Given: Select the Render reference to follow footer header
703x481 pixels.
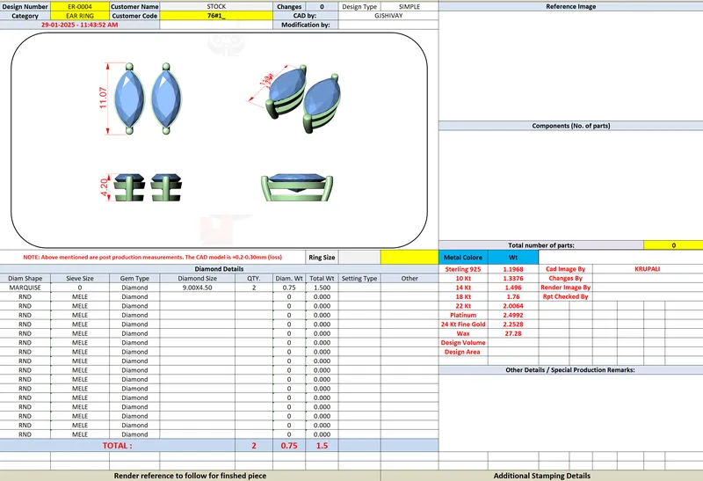Looking at the screenshot, I should (x=190, y=476).
